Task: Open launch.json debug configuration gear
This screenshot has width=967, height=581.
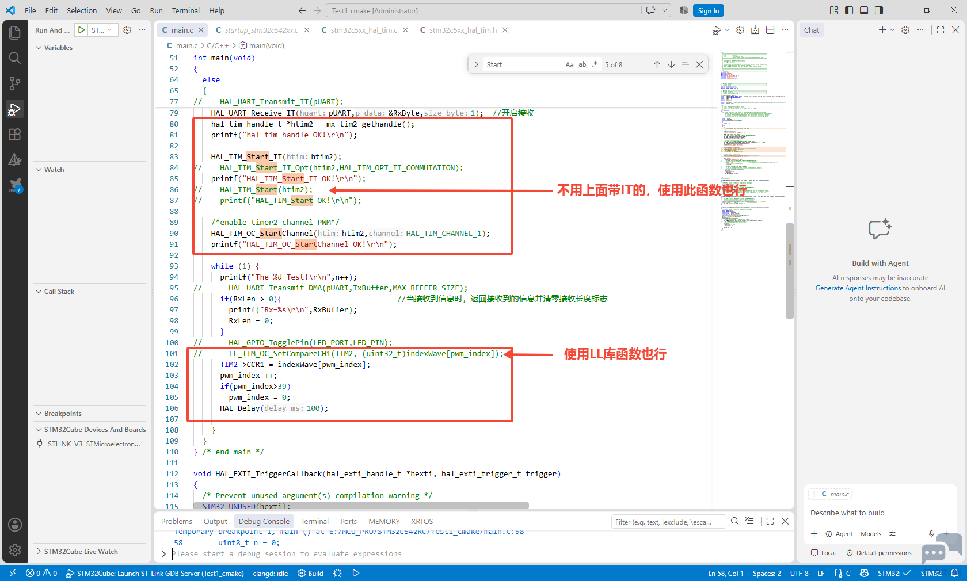Action: (x=127, y=30)
